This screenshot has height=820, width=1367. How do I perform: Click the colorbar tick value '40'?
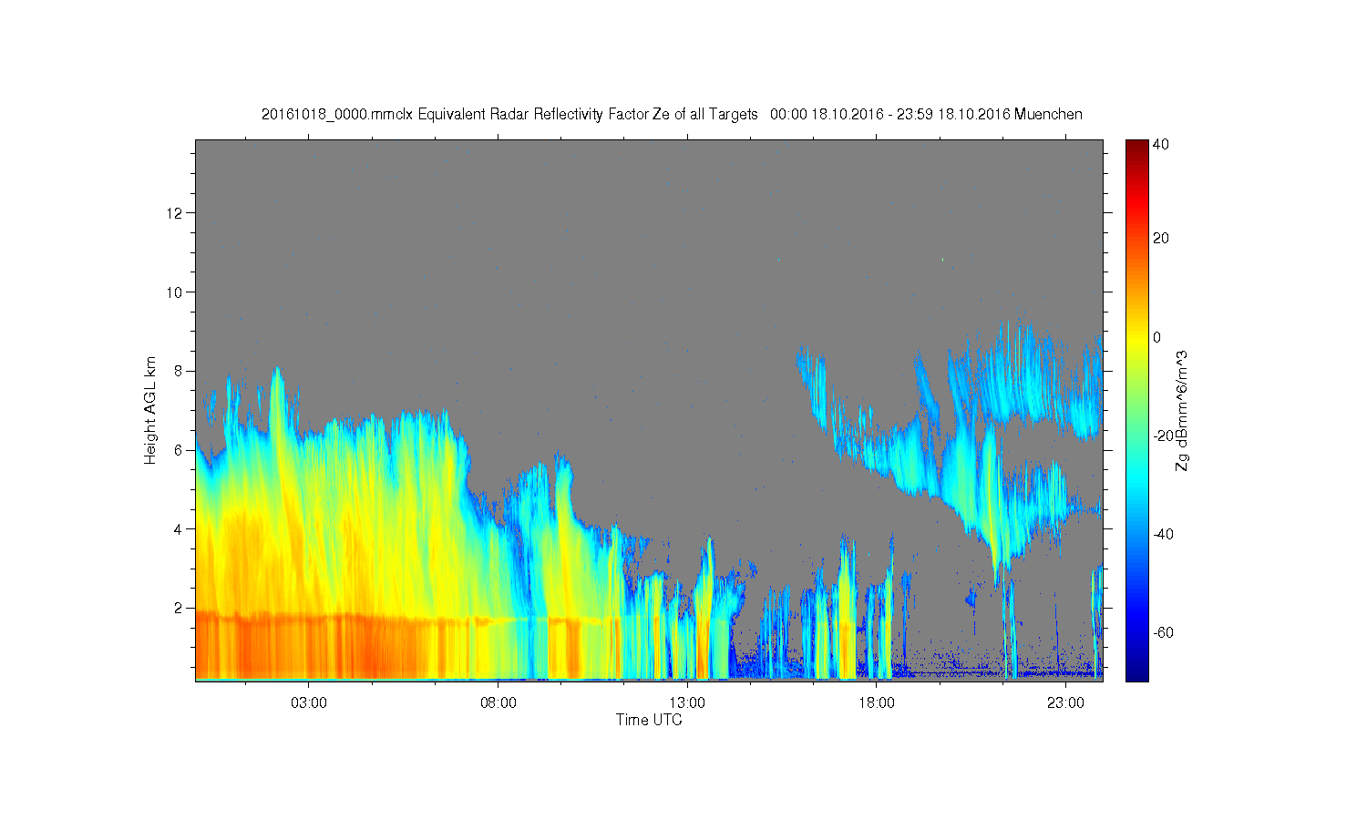pos(1161,144)
